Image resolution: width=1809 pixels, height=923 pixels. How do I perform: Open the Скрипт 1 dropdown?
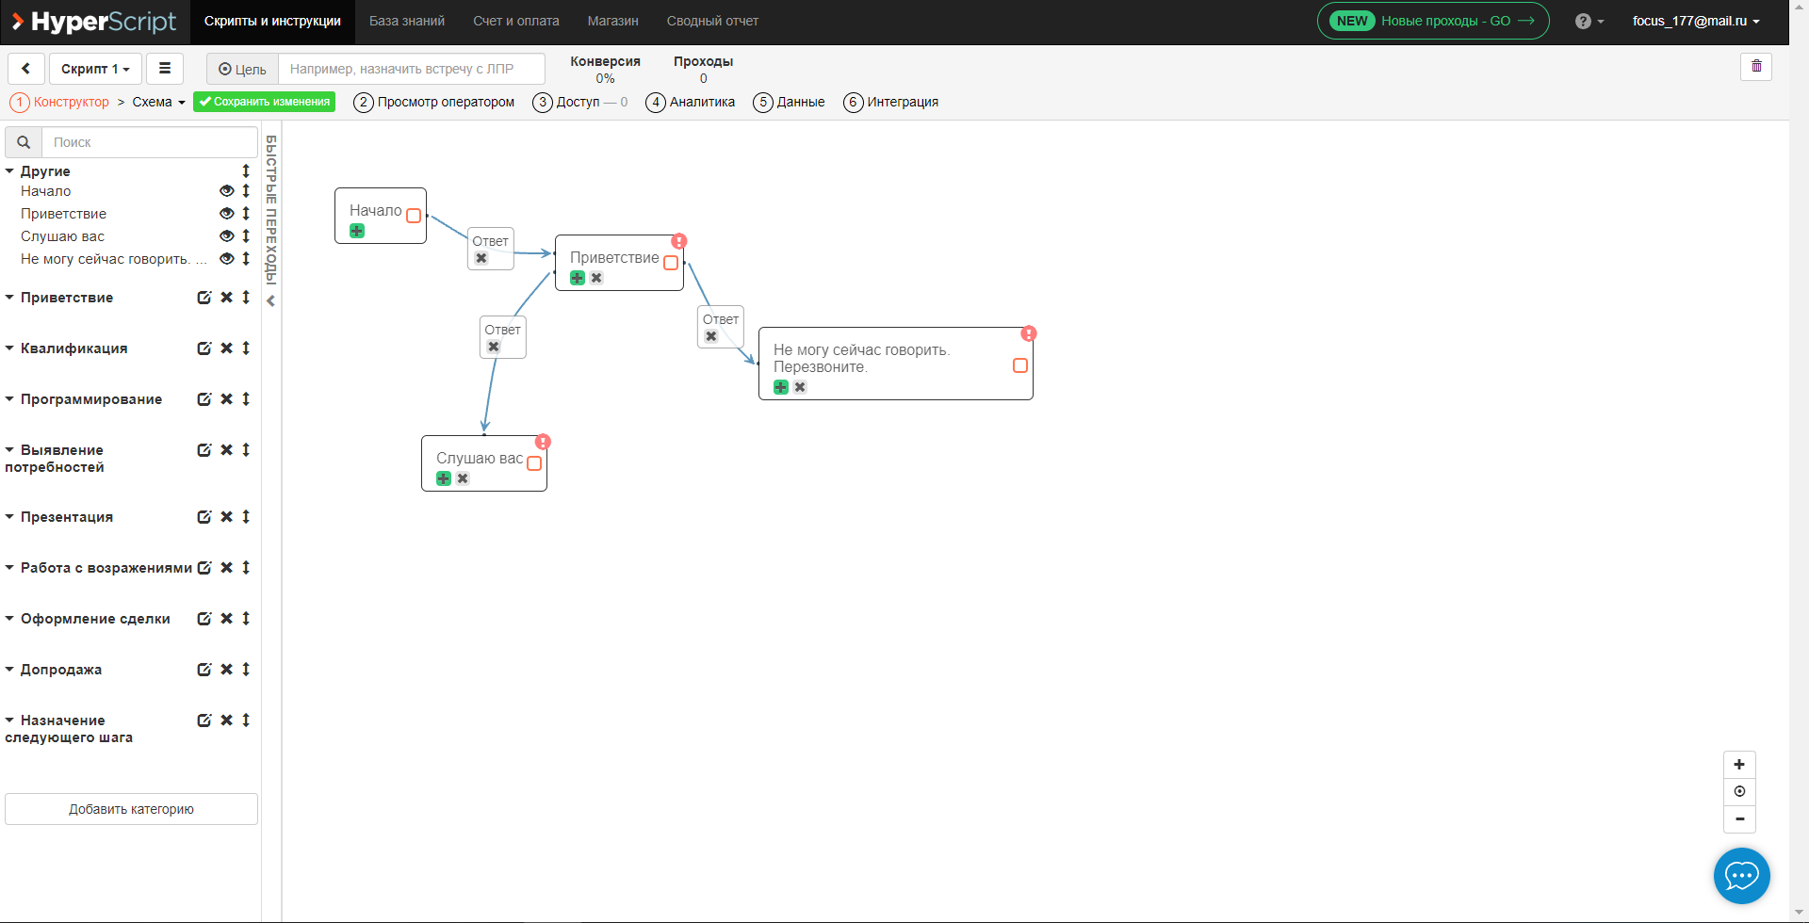96,69
